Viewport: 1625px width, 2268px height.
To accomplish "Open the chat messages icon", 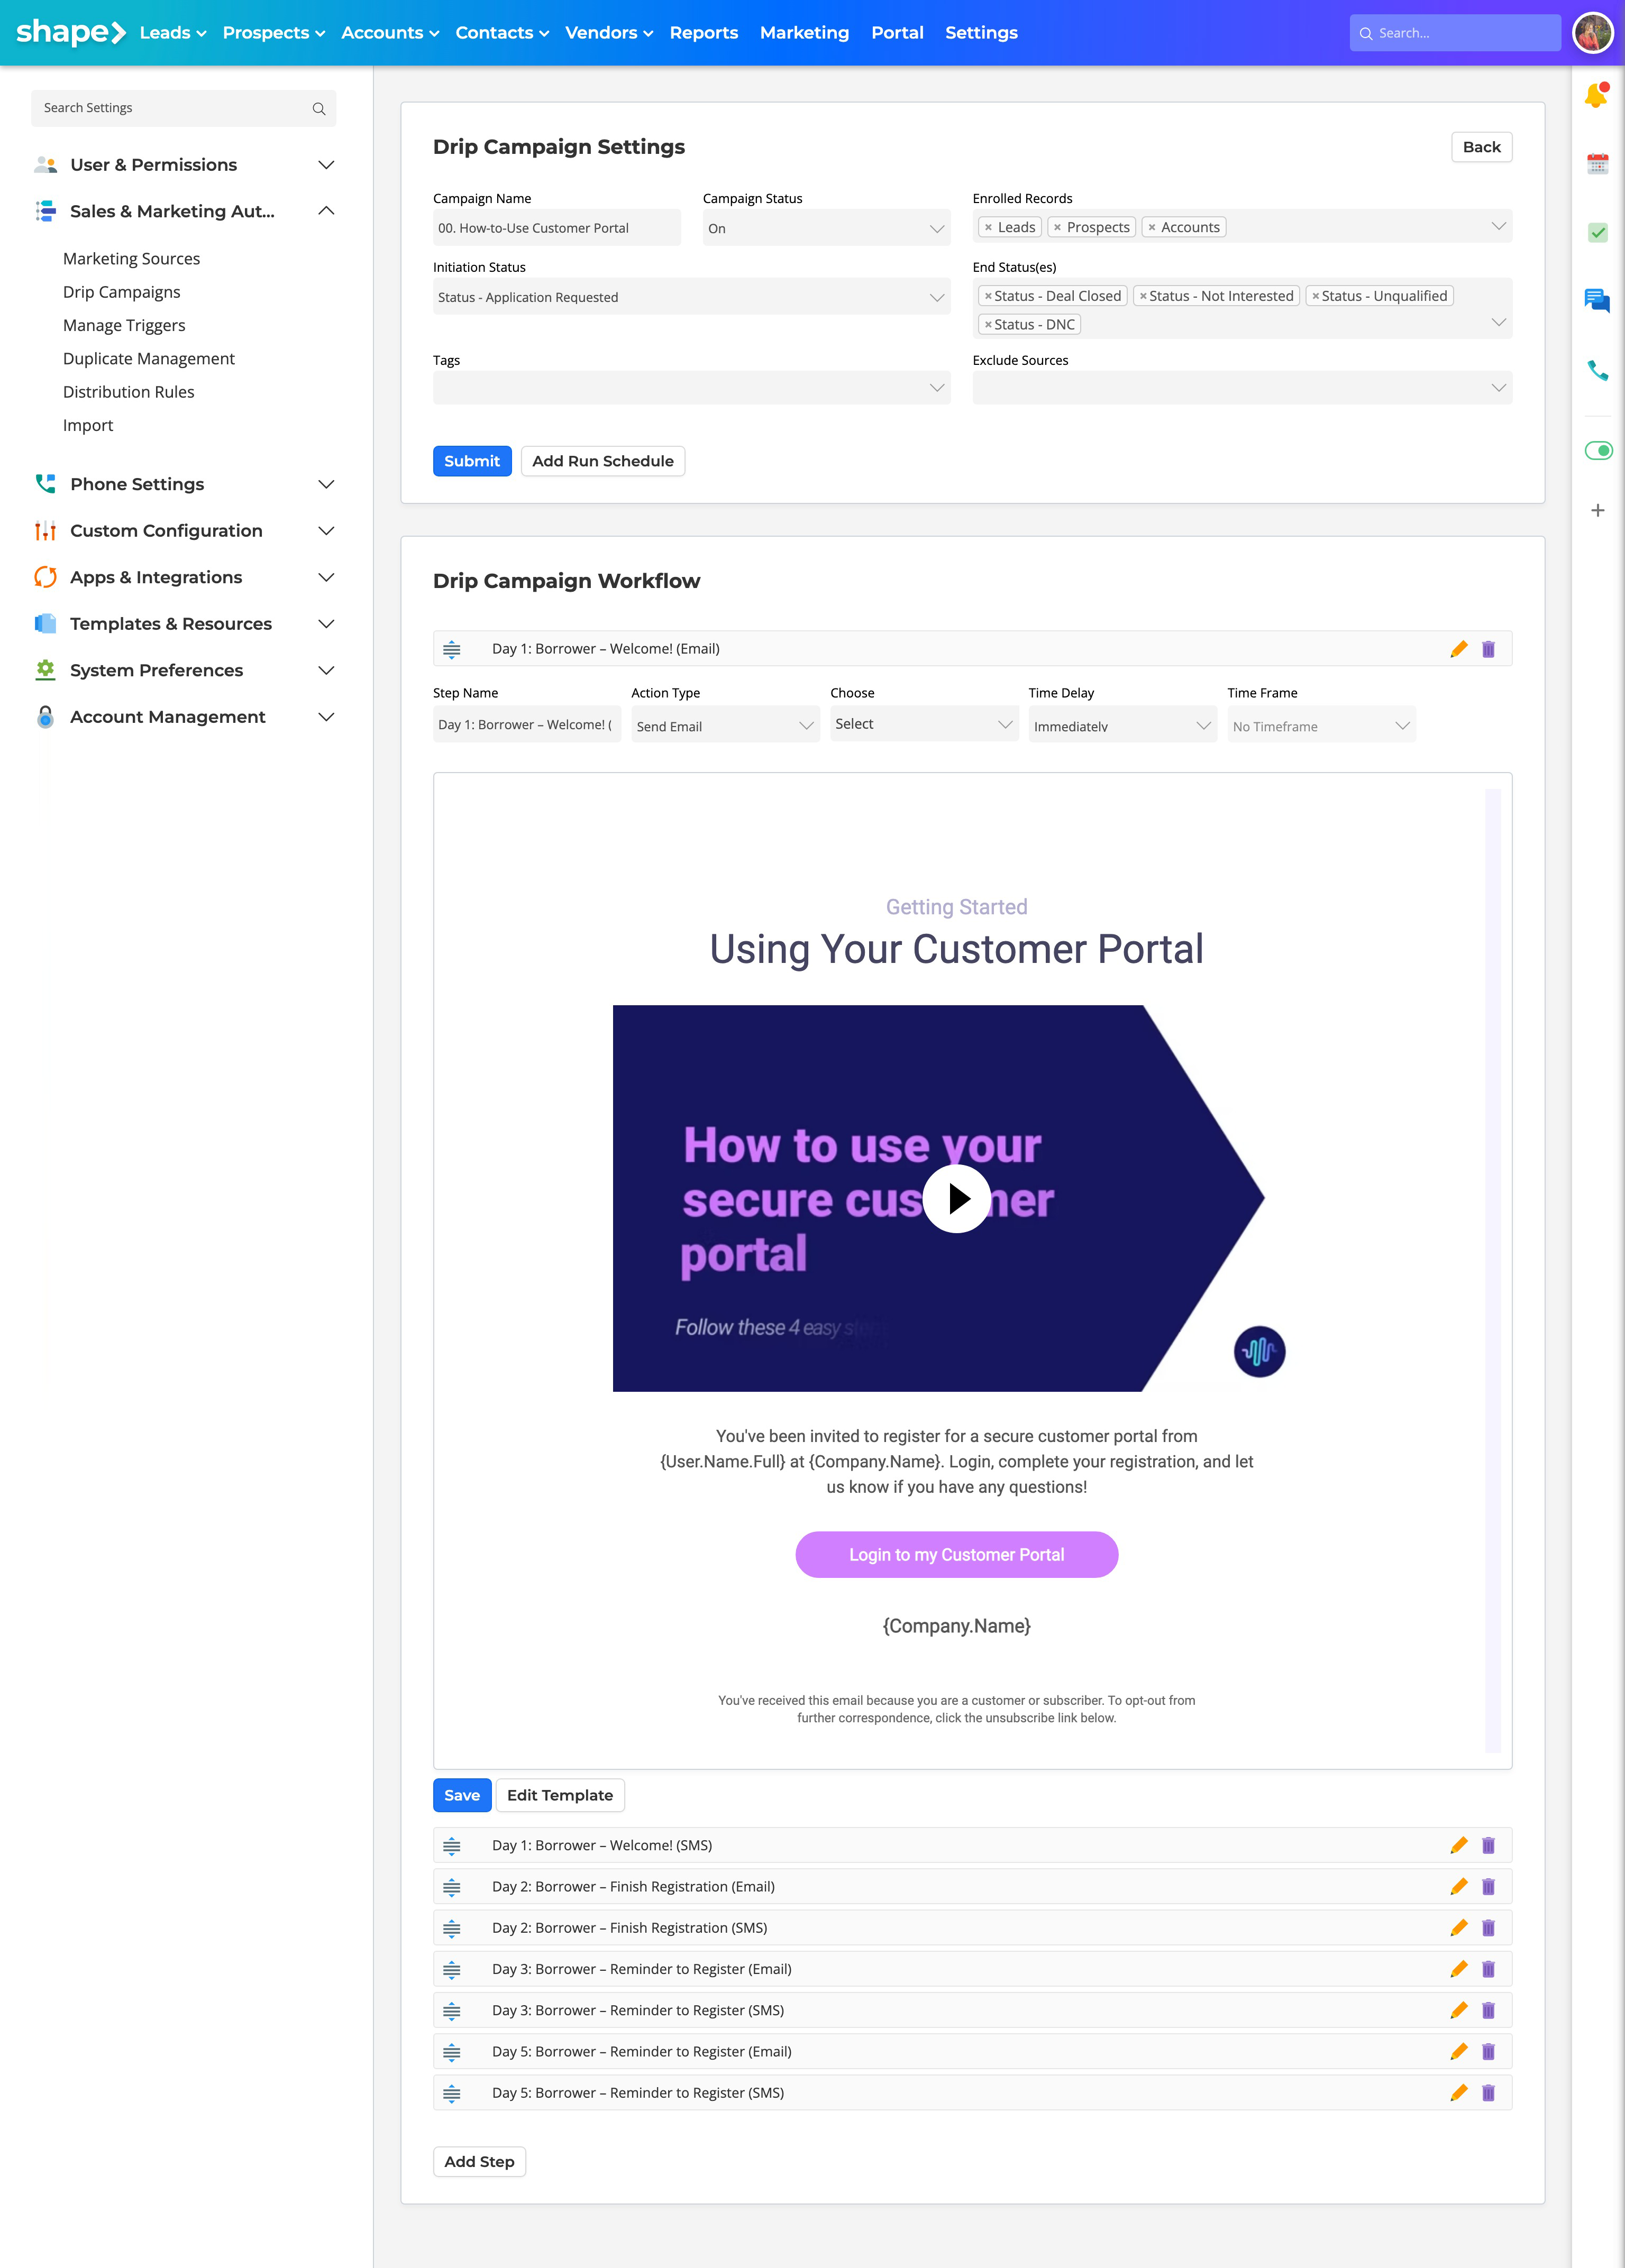I will (1597, 299).
